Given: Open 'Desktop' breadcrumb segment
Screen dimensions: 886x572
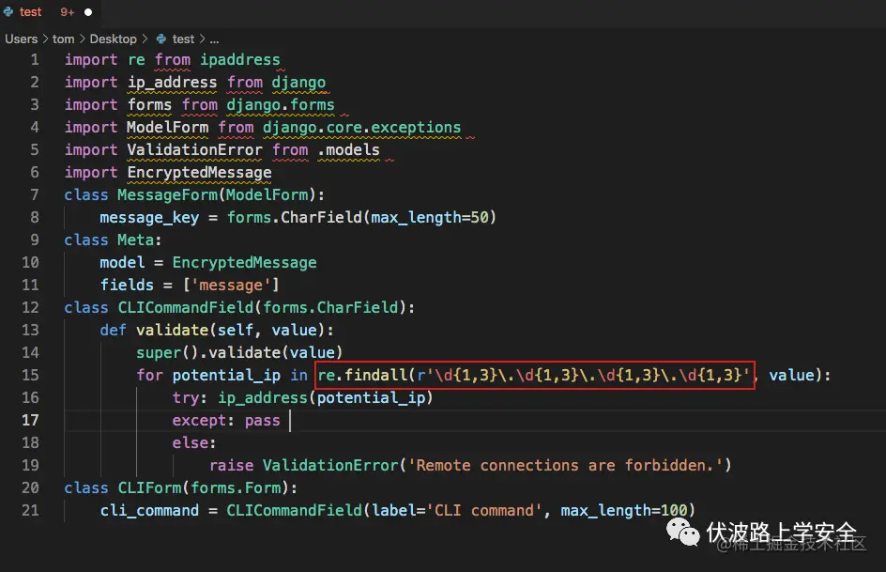Looking at the screenshot, I should [x=113, y=39].
